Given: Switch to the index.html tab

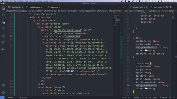Looking at the screenshot, I should (15, 7).
